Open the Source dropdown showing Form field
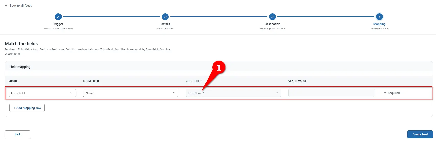Image resolution: width=436 pixels, height=141 pixels. coord(42,93)
